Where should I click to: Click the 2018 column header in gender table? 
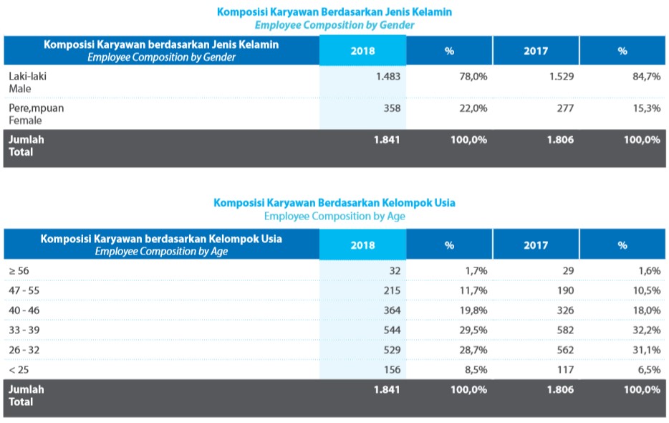click(362, 51)
